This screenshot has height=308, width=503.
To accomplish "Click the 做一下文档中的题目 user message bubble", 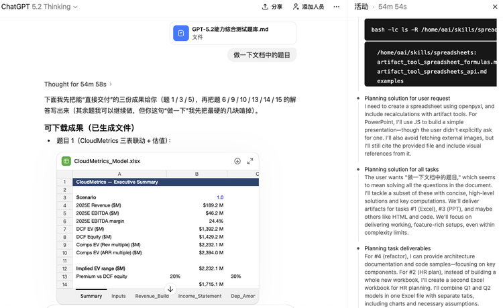I will click(x=262, y=55).
